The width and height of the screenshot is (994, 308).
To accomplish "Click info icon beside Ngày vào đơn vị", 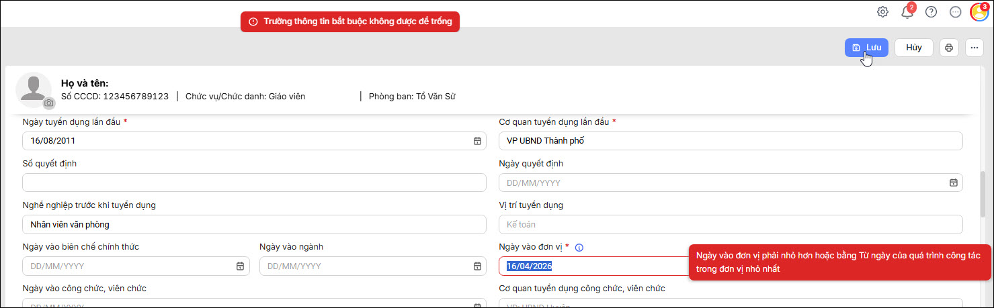I will [579, 248].
